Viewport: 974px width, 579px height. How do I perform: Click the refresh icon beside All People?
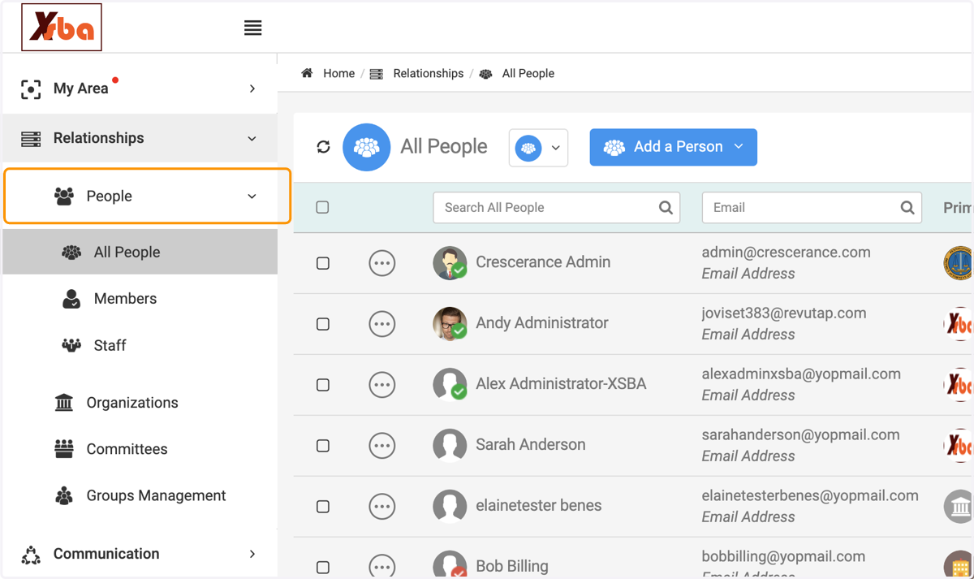323,147
